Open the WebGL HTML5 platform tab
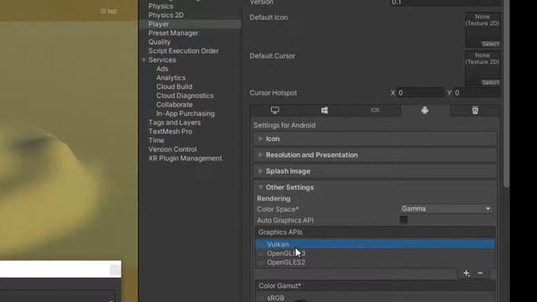Viewport: 537px width, 302px height. coord(475,110)
